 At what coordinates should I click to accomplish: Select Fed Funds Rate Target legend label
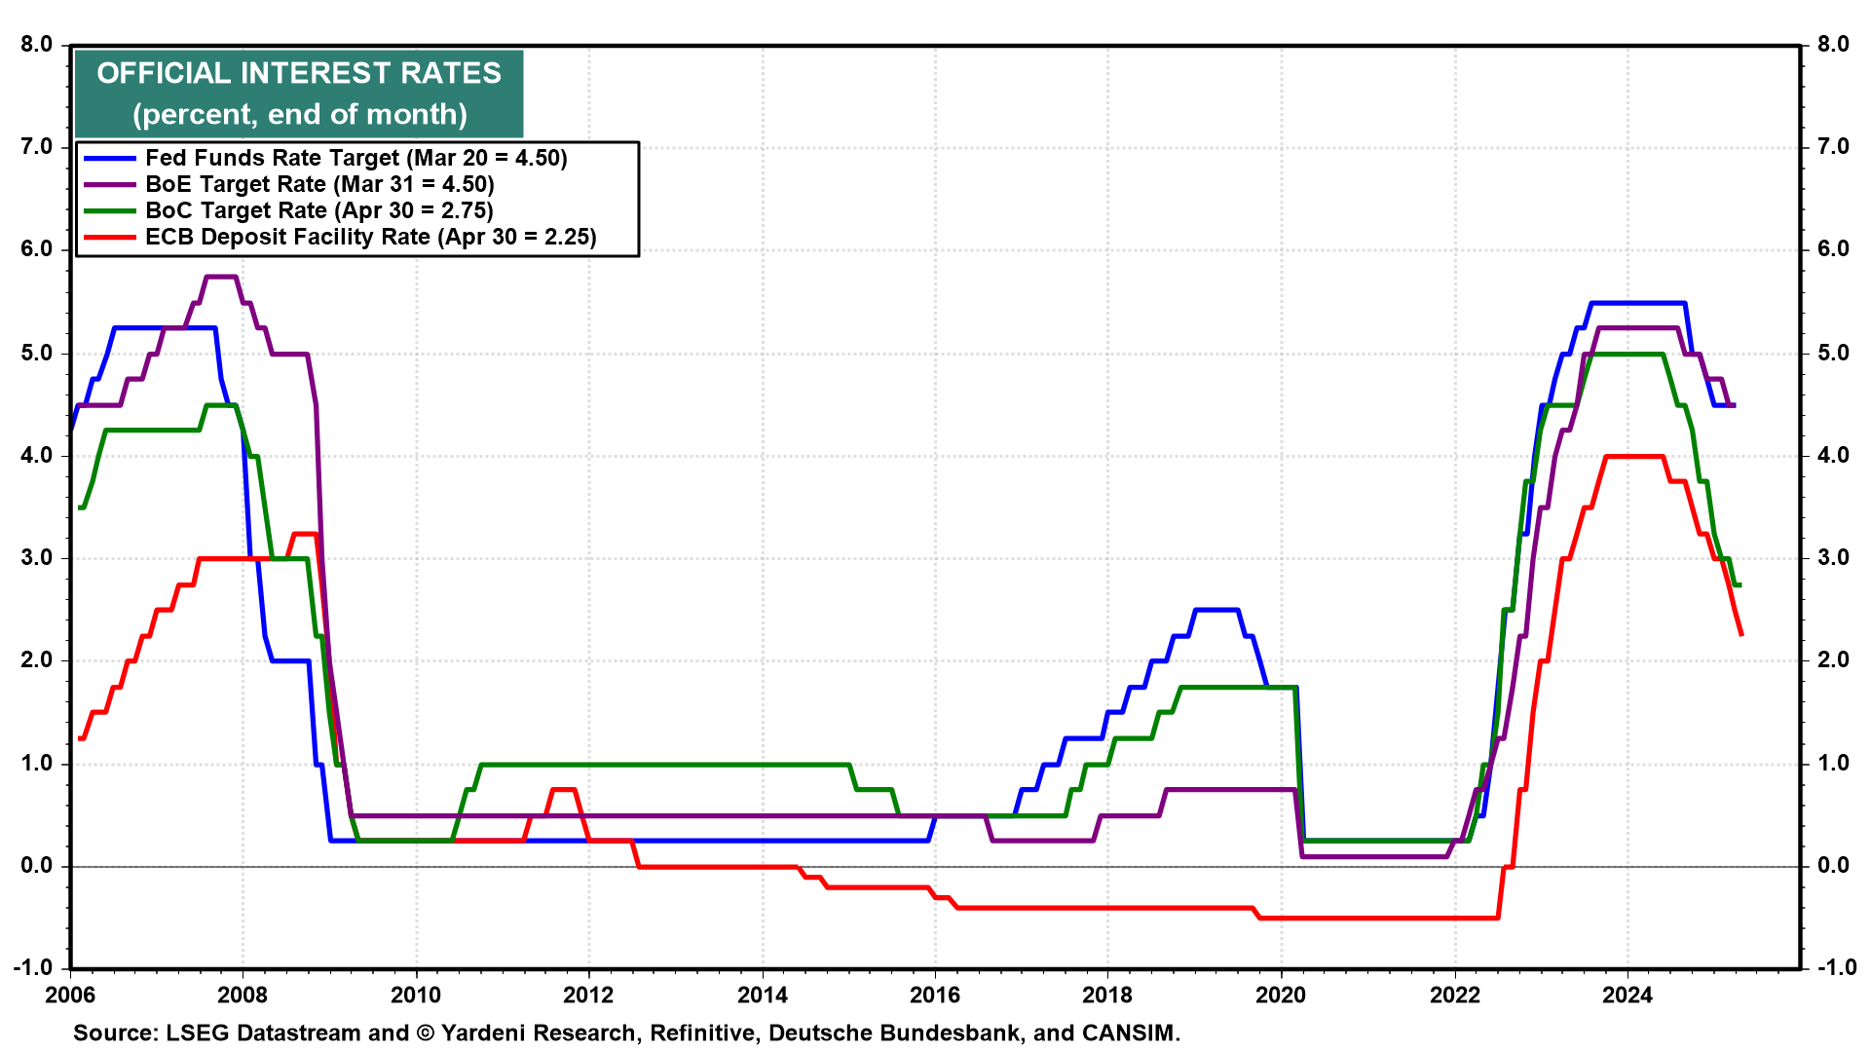[355, 158]
